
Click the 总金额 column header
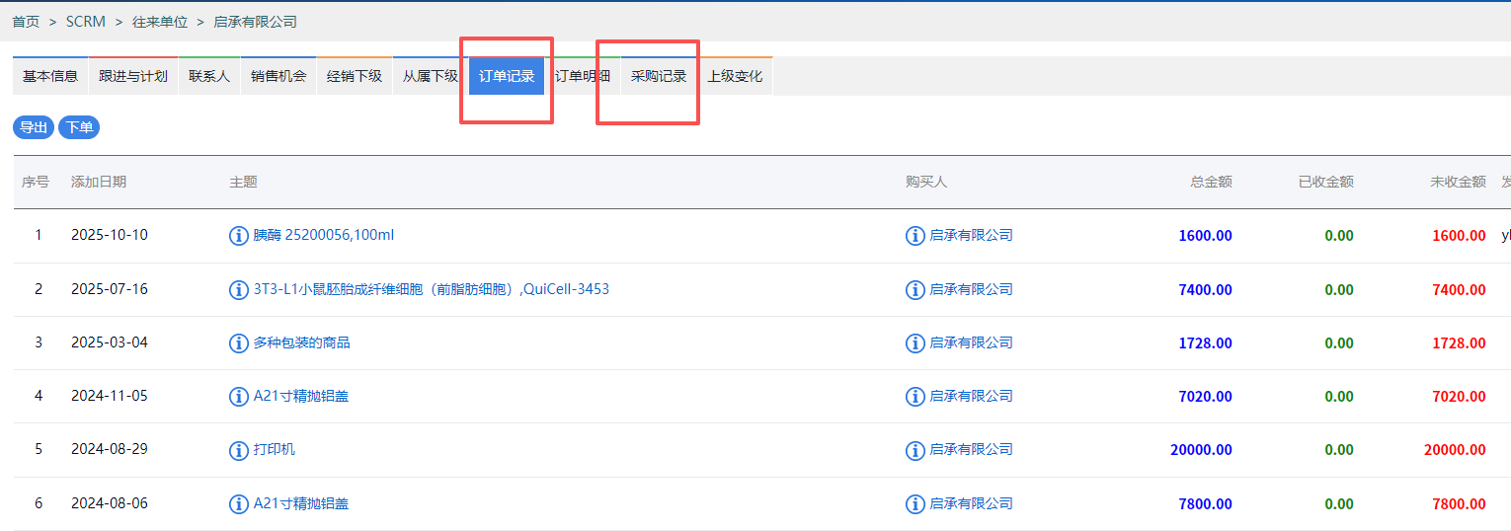pyautogui.click(x=1211, y=182)
